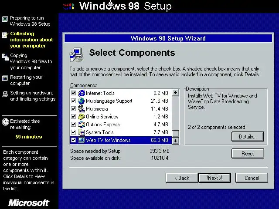Click the '2 of 2 components selected' text

pos(217,127)
